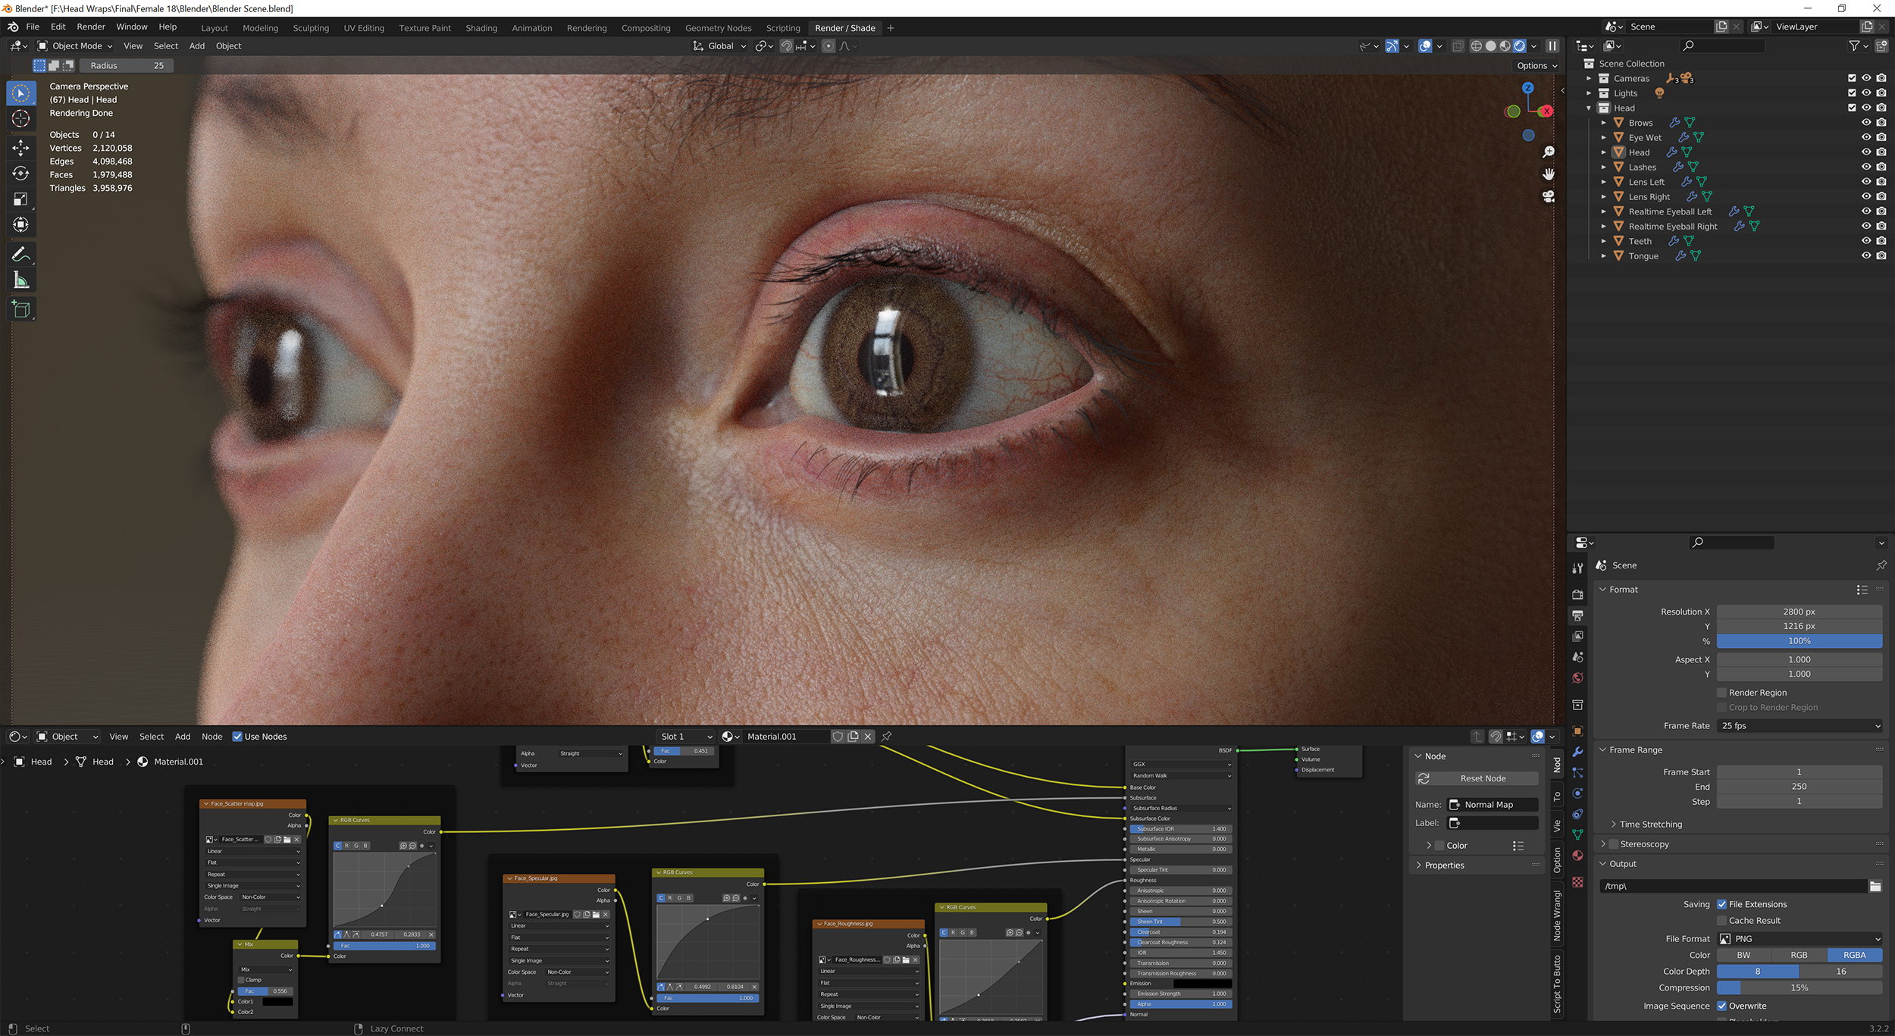Screen dimensions: 1895x1036
Task: Select the Measure tool
Action: point(20,280)
